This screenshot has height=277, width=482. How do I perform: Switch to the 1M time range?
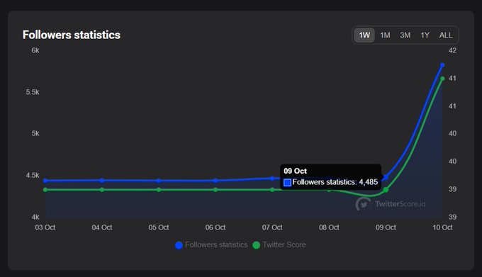point(385,35)
